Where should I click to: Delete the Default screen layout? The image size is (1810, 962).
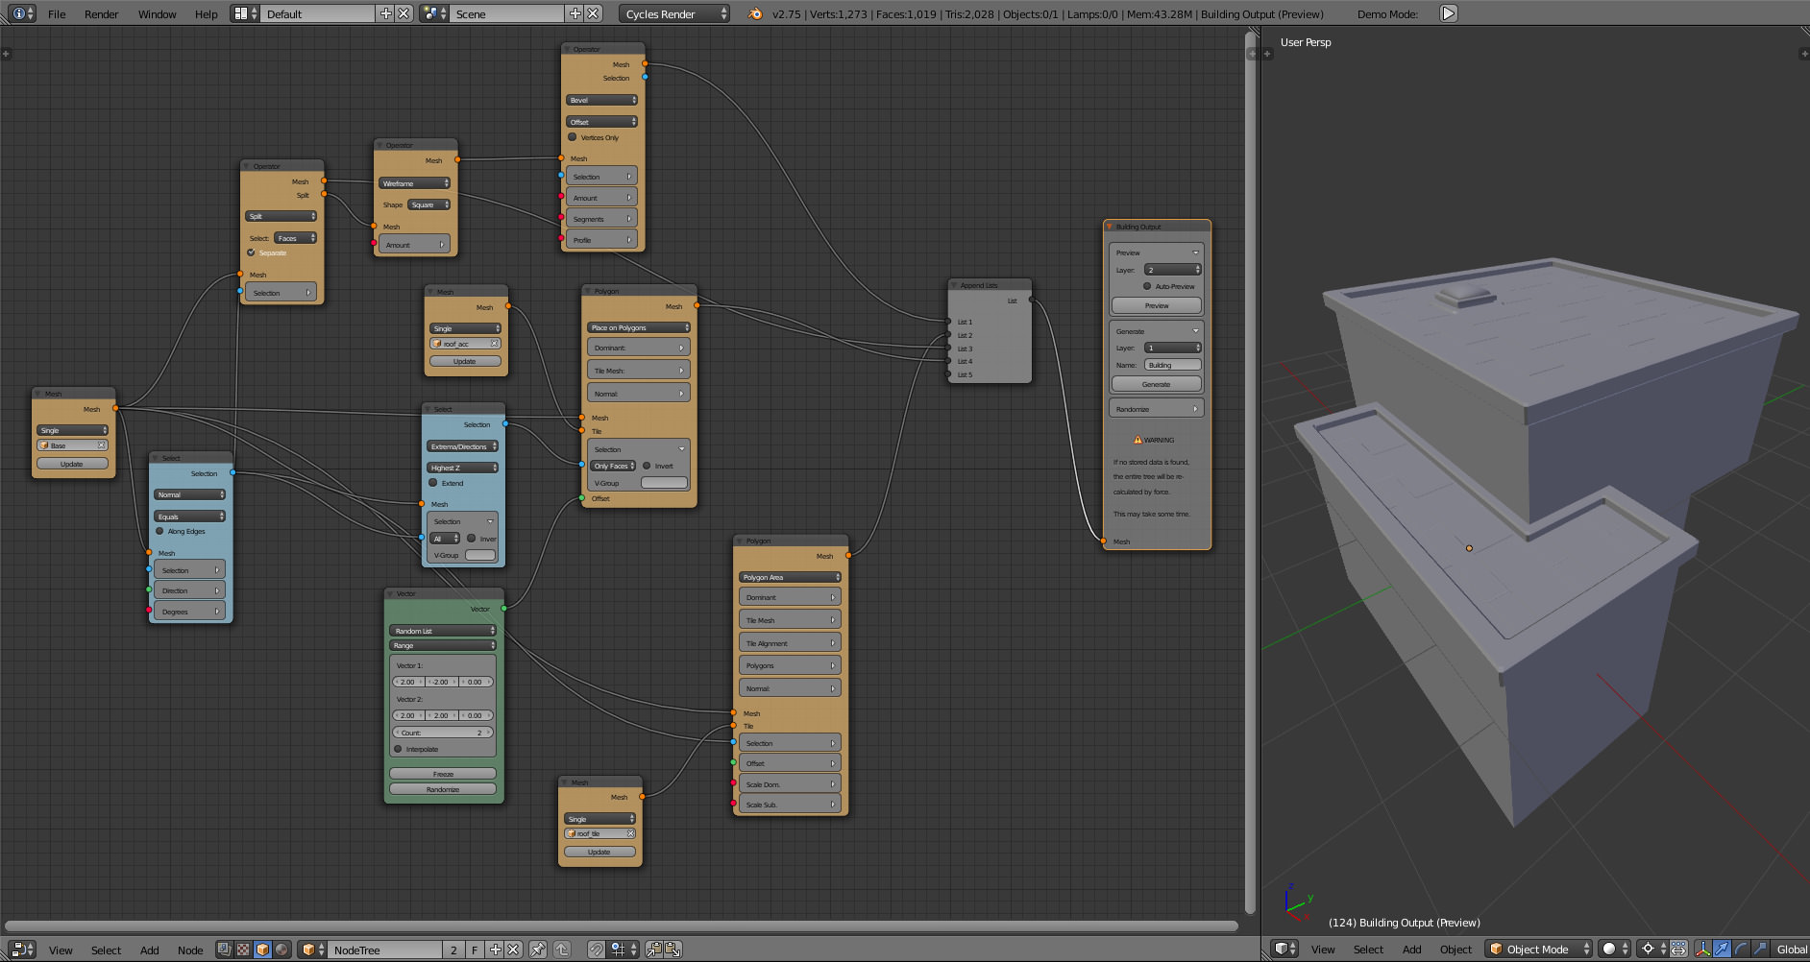pyautogui.click(x=404, y=13)
